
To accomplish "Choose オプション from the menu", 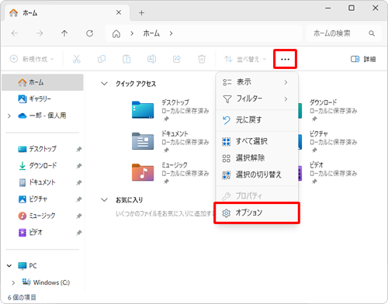I will 257,212.
